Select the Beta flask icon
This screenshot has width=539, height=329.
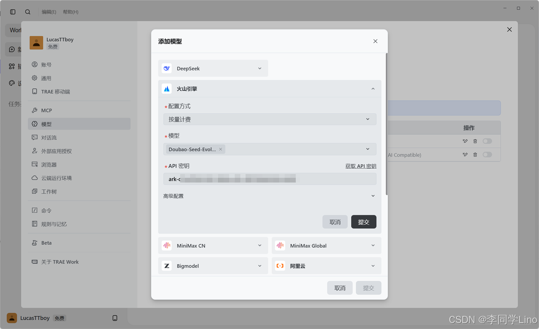tap(35, 243)
